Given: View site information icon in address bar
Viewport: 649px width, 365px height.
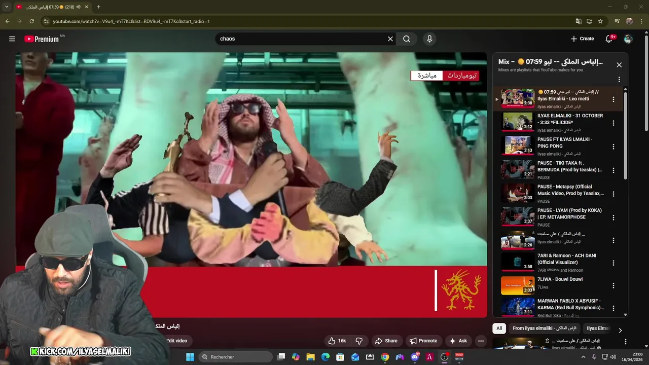Looking at the screenshot, I should (x=46, y=21).
